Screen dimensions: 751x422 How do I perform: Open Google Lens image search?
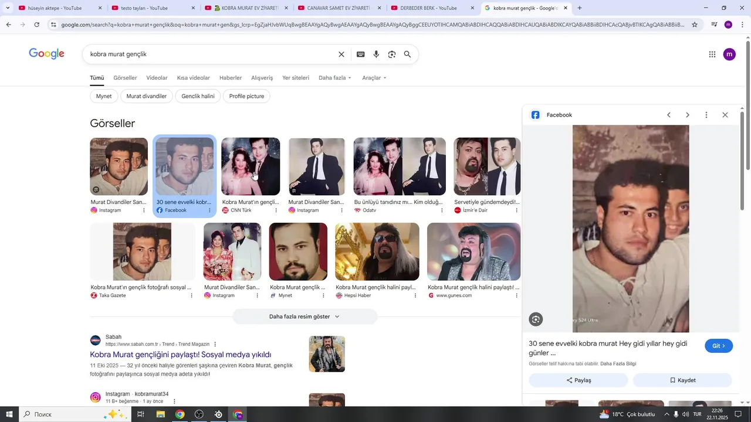(392, 55)
